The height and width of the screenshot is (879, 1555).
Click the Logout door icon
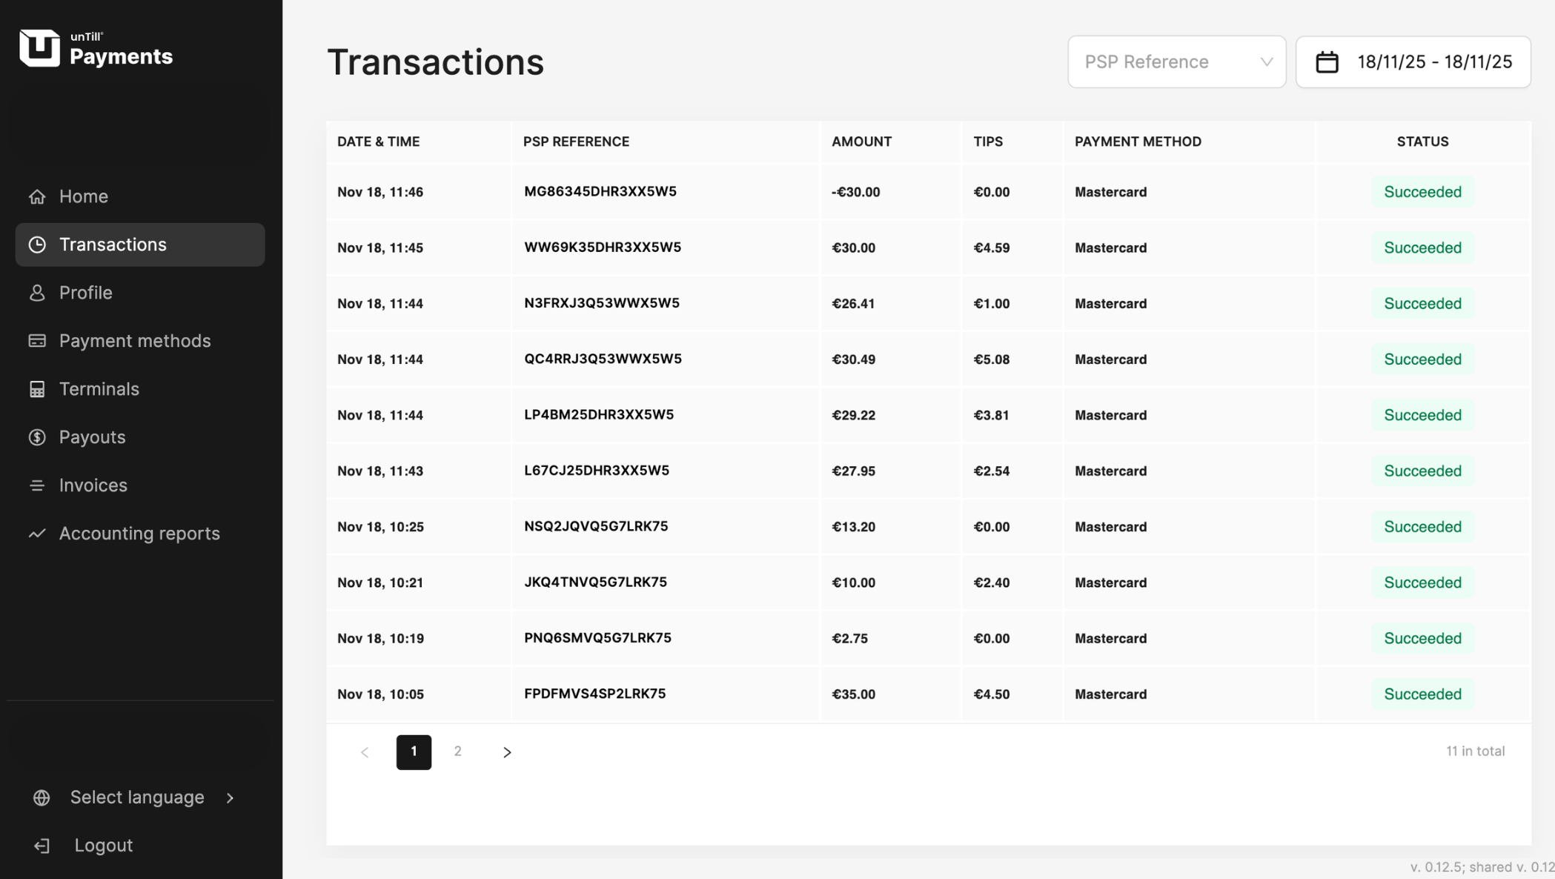pos(42,846)
